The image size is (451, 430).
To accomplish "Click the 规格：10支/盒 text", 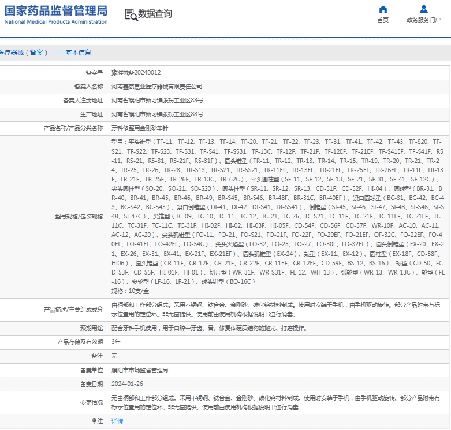I will (131, 291).
